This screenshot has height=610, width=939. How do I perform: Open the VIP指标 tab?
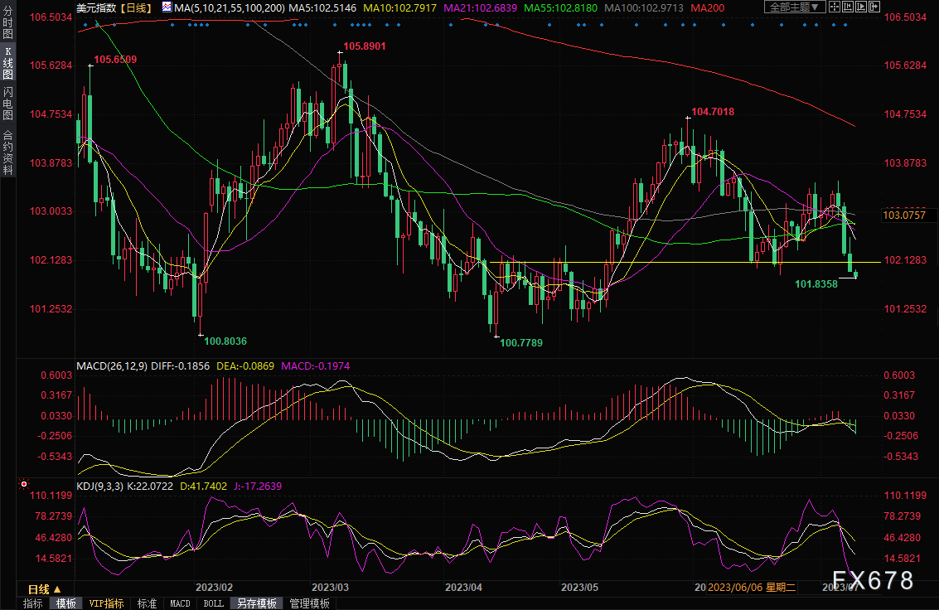(106, 603)
